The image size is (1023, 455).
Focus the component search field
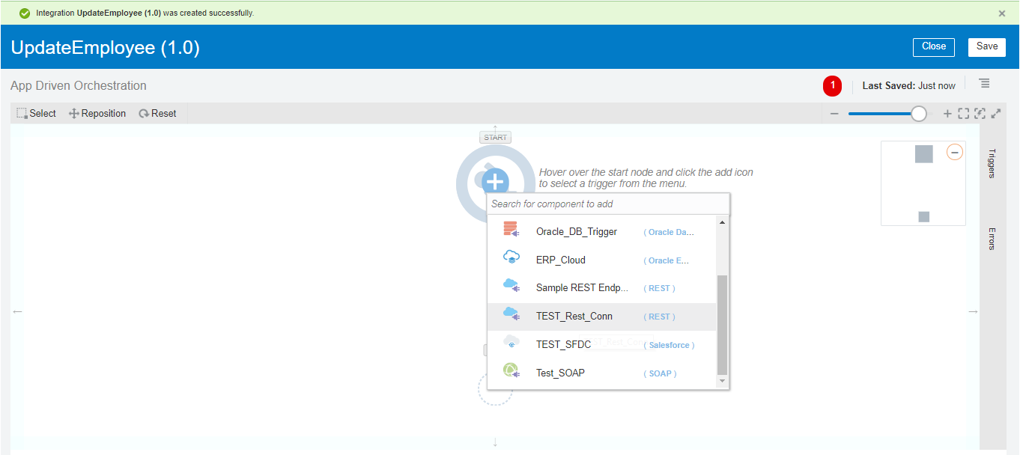(608, 204)
